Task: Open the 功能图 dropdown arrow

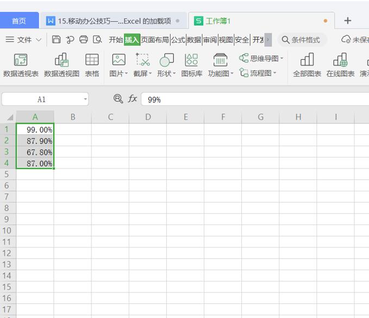Action: (x=232, y=73)
